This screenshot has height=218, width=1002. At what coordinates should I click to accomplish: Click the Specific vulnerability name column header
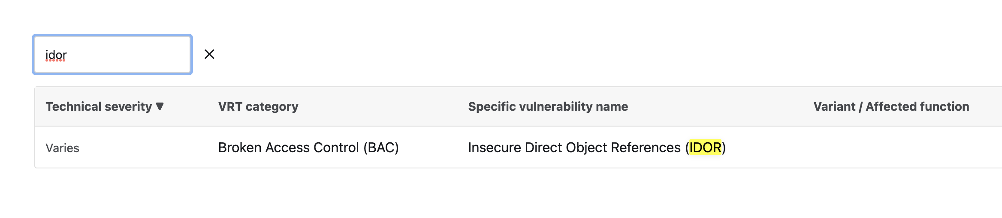tap(548, 106)
